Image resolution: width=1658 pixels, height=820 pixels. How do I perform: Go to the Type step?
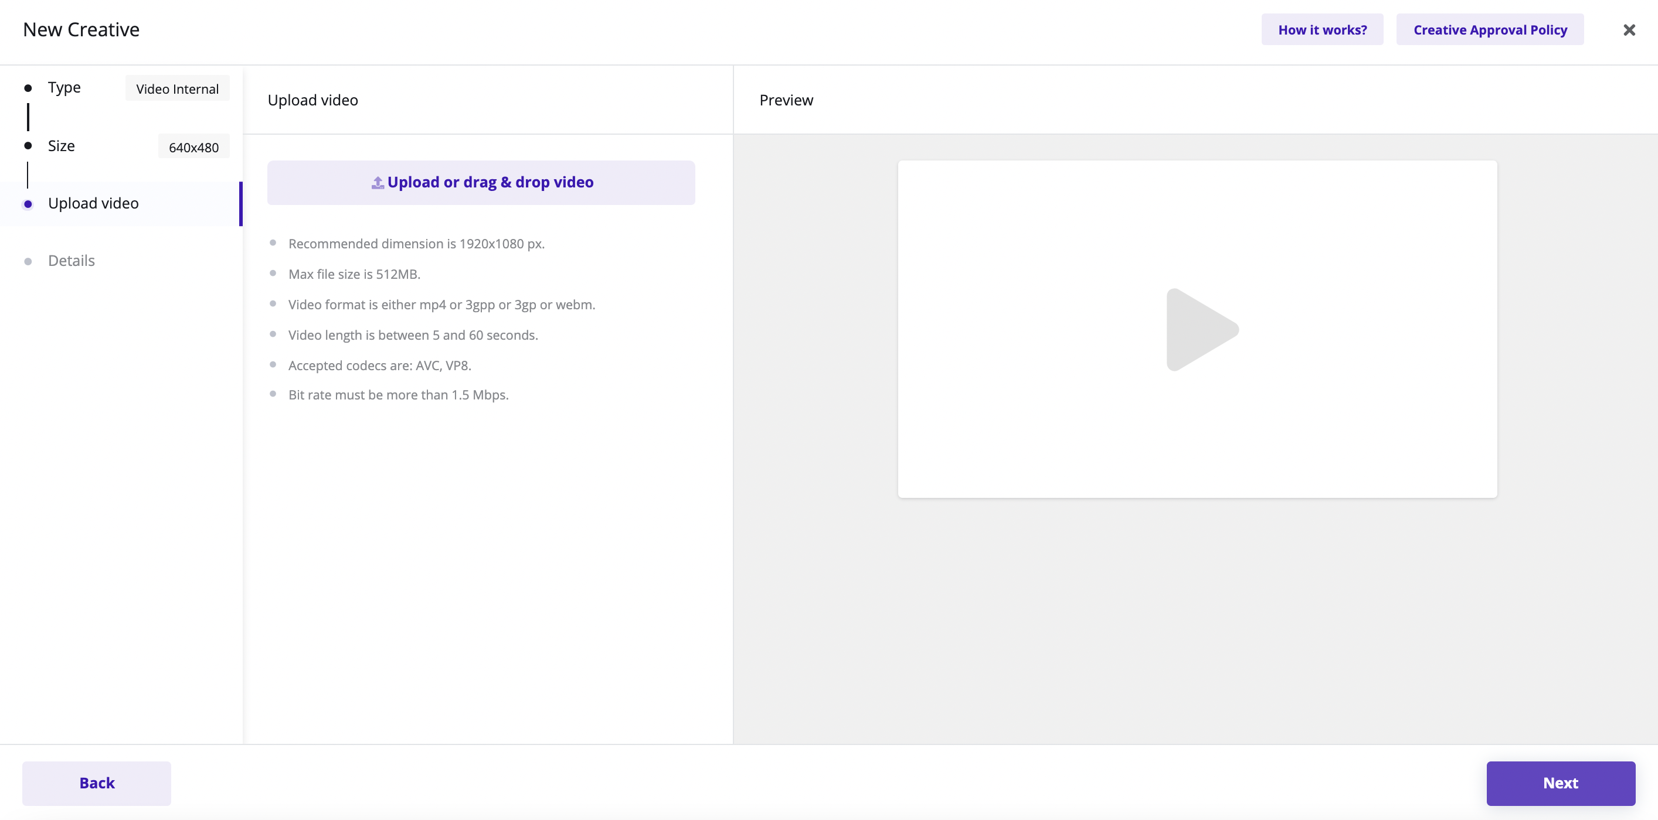(x=64, y=87)
